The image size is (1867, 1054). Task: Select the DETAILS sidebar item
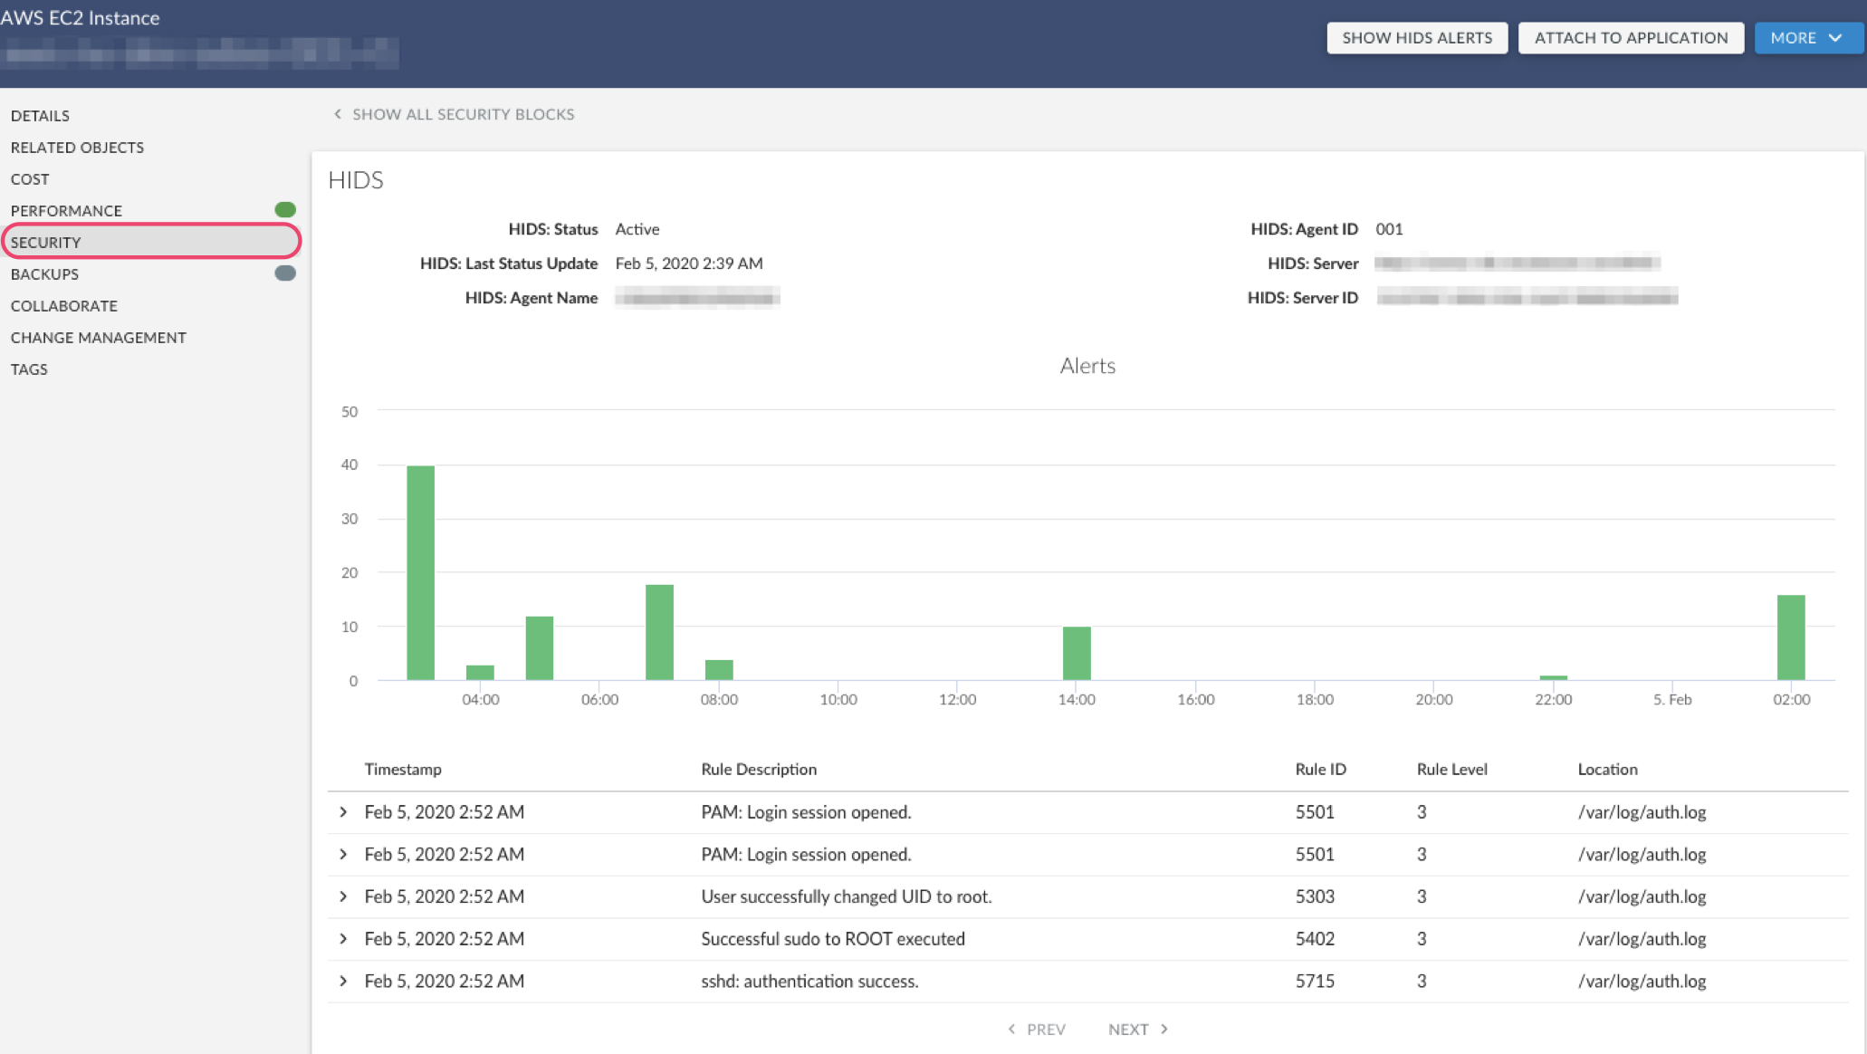coord(38,114)
